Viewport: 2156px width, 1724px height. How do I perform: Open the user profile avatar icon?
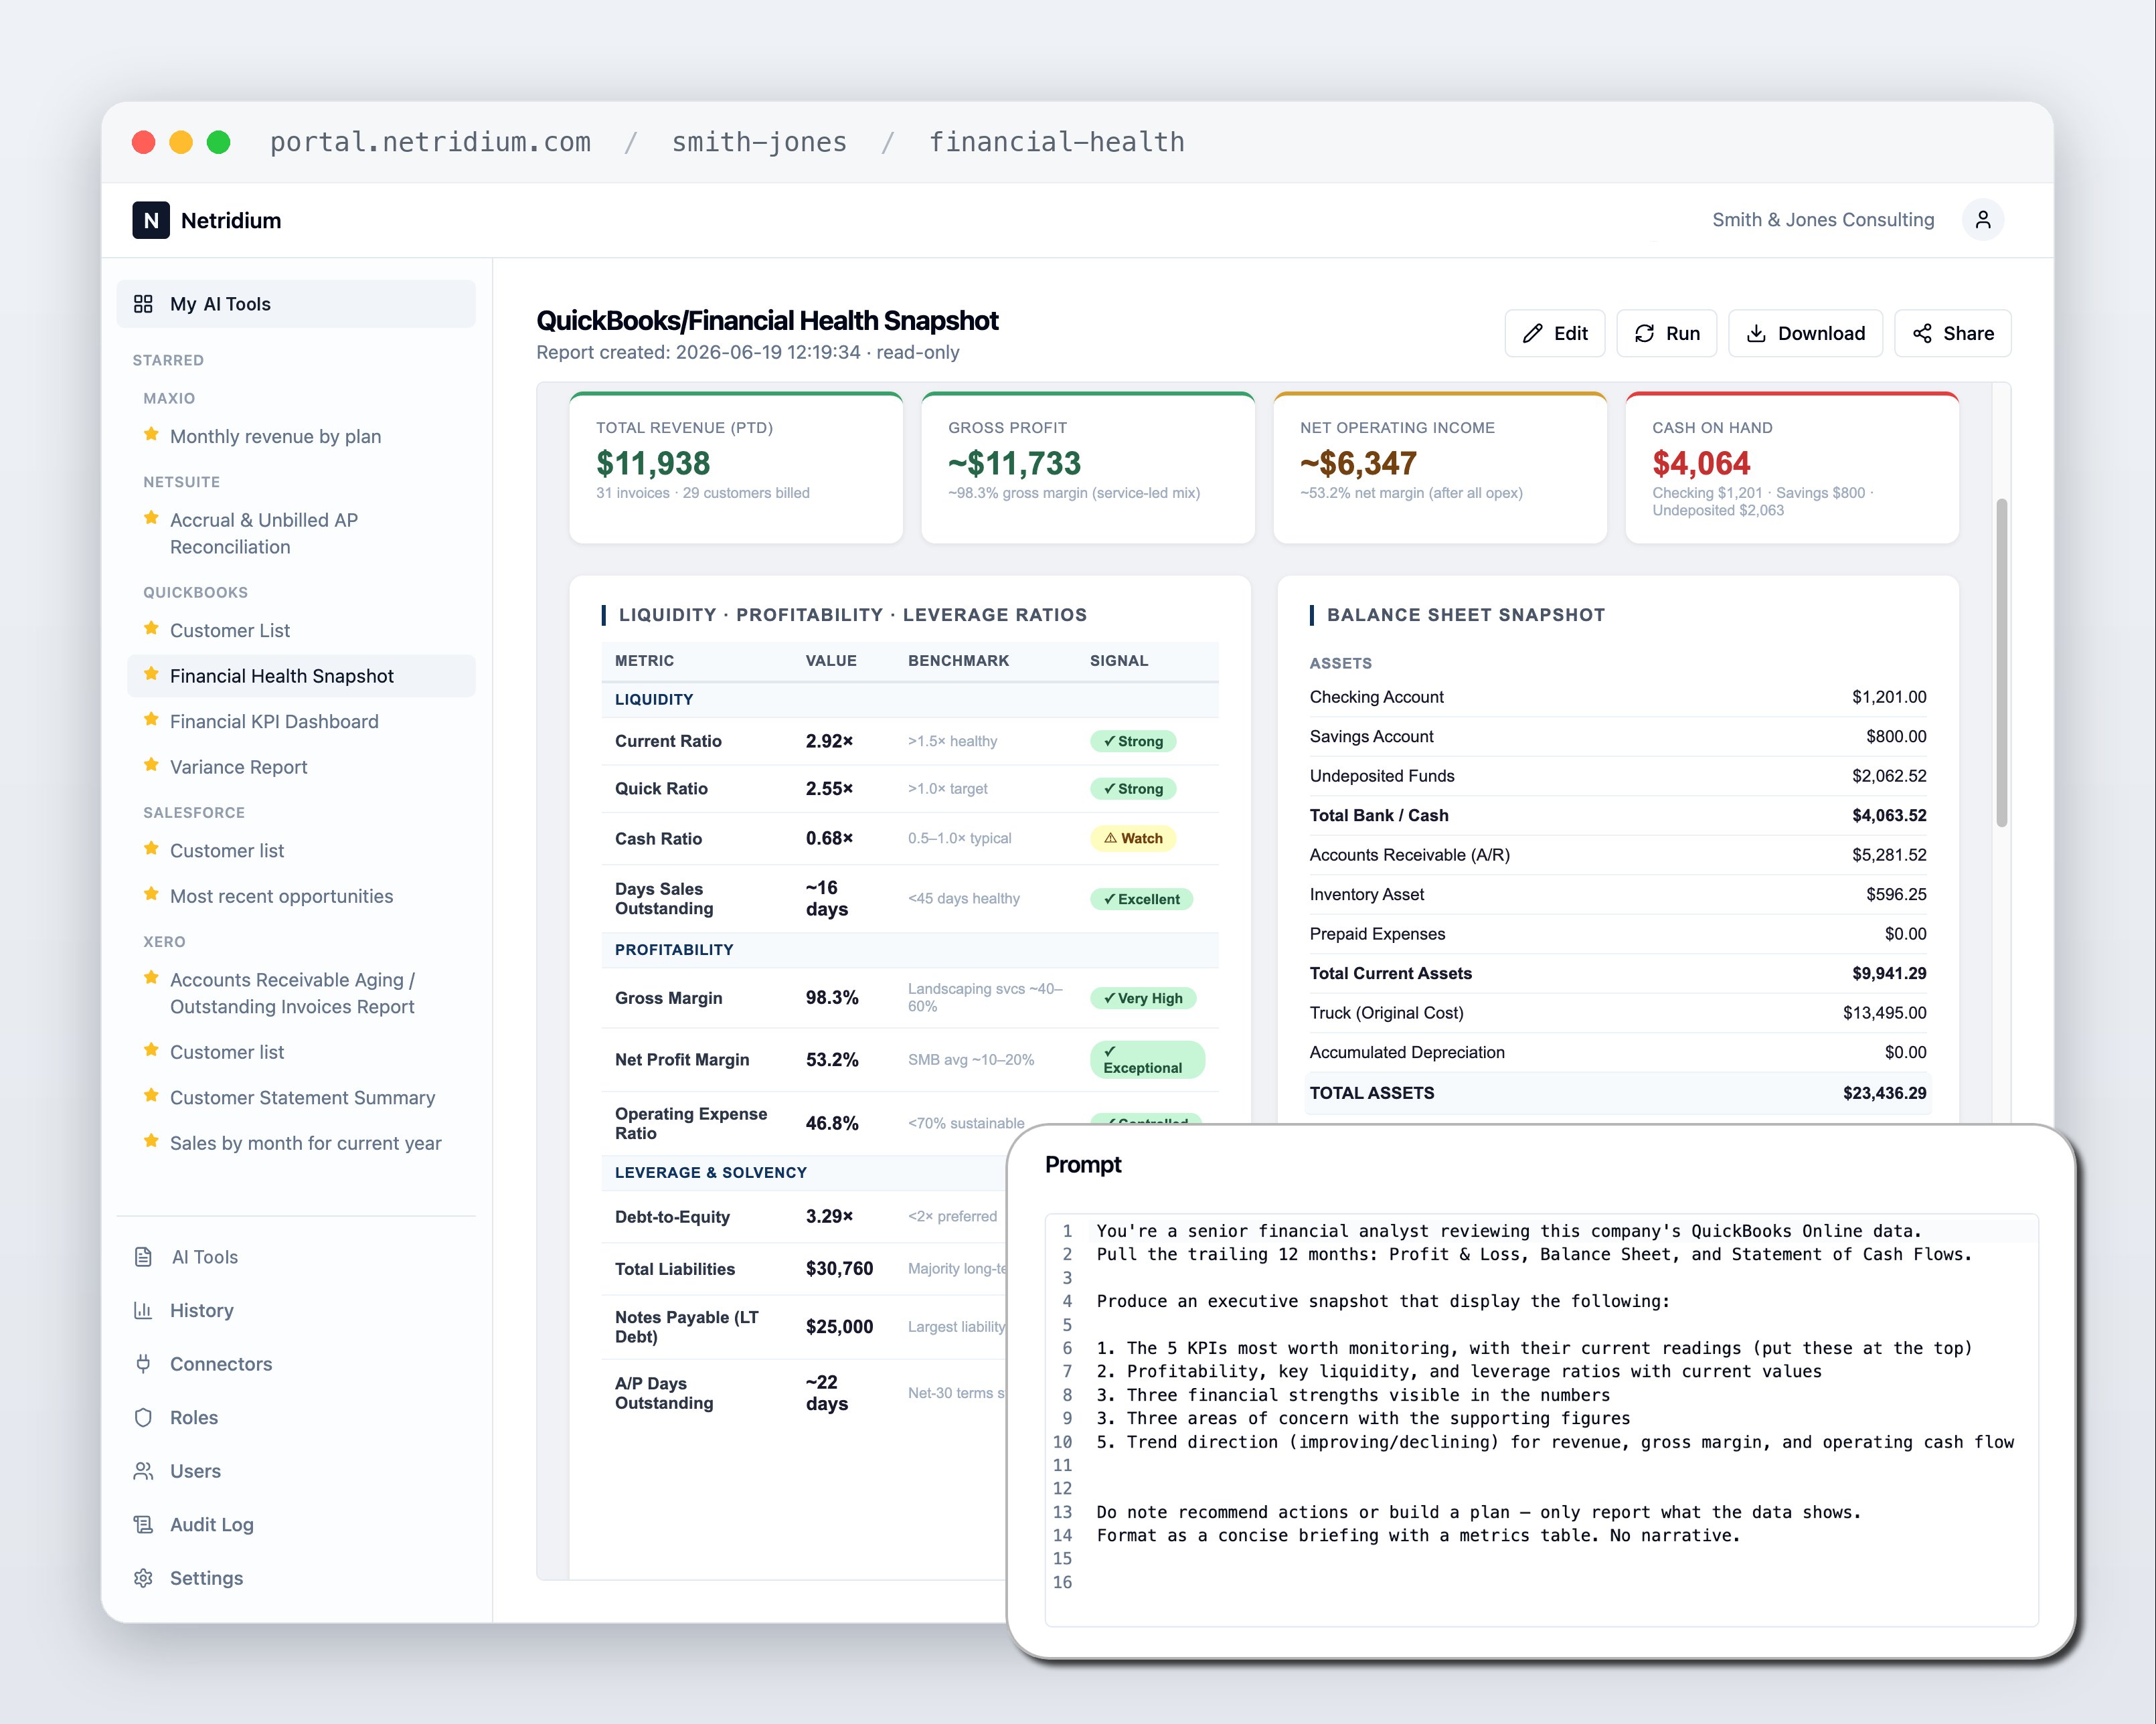tap(1982, 220)
